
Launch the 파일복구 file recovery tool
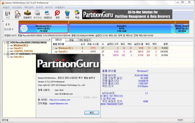pyautogui.click(x=28, y=14)
